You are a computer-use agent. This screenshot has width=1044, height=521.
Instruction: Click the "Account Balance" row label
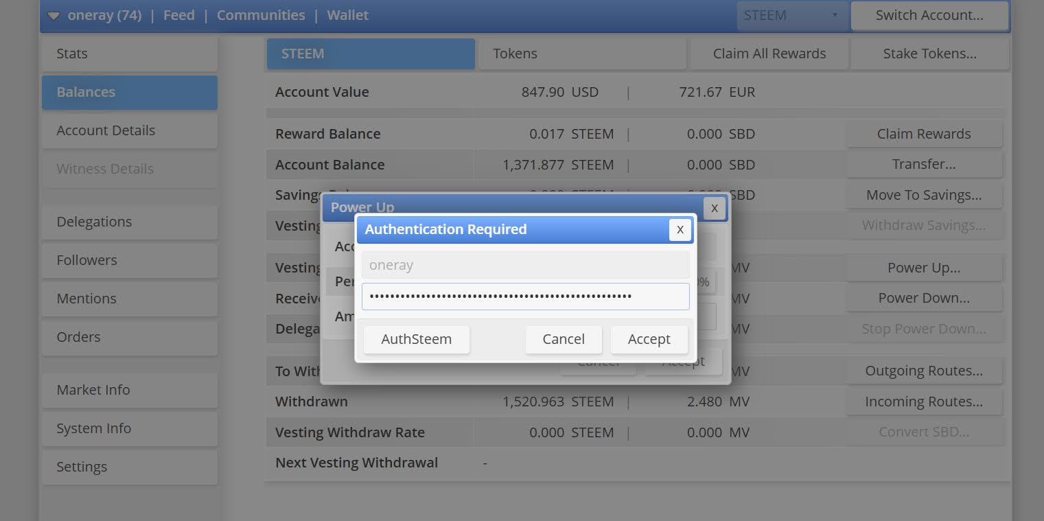pyautogui.click(x=329, y=165)
